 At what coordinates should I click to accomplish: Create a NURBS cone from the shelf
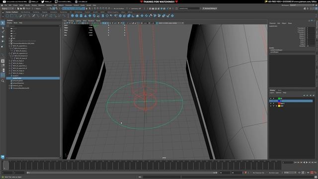click(85, 15)
